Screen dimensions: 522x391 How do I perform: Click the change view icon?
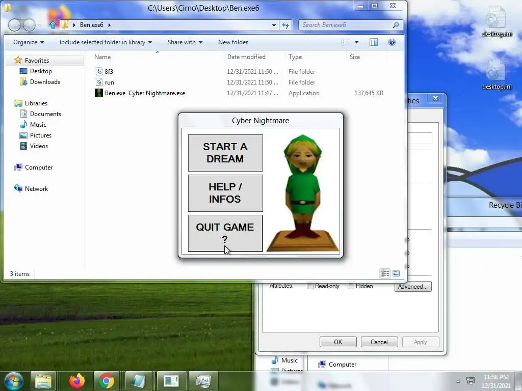[346, 42]
